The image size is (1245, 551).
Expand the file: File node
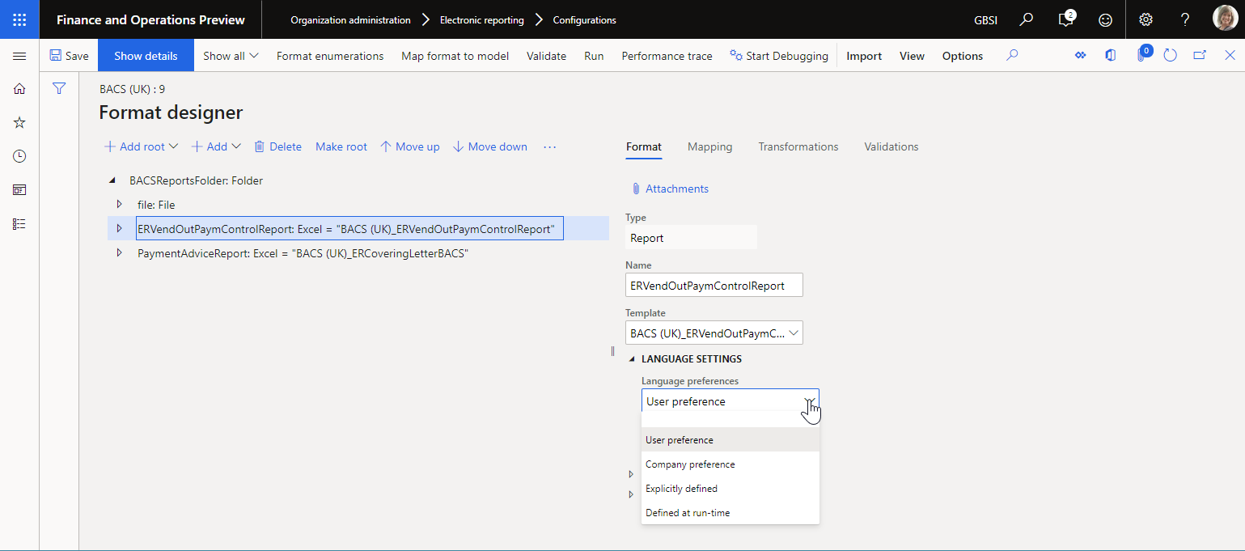pyautogui.click(x=119, y=204)
